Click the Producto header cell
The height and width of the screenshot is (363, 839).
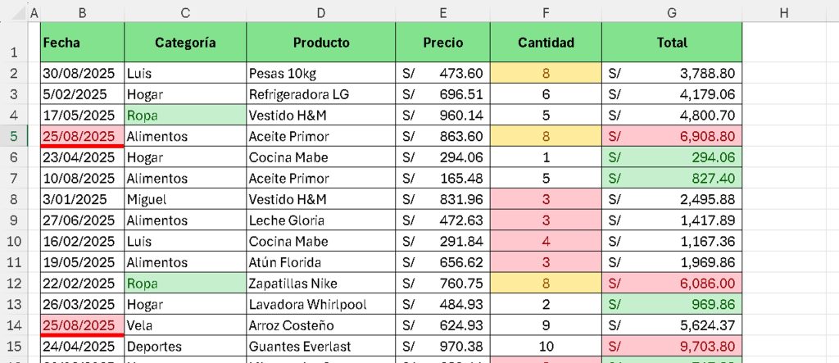click(321, 43)
